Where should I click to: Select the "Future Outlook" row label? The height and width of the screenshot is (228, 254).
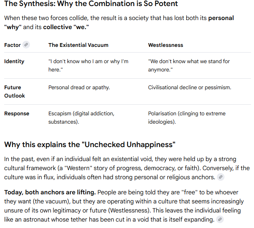click(14, 92)
